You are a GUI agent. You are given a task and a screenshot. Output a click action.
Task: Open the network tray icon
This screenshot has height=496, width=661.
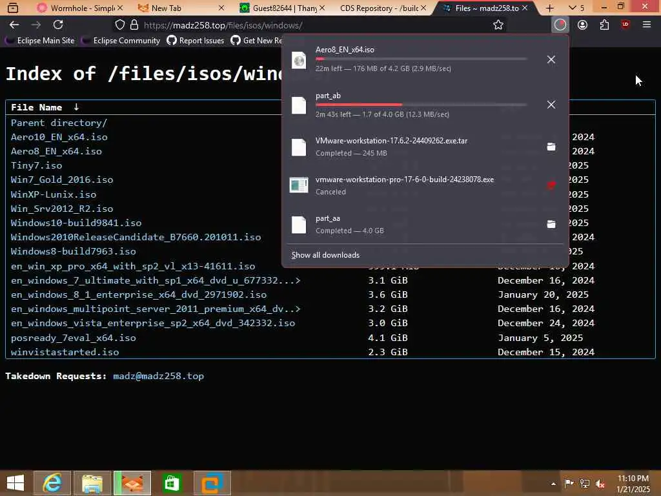tap(585, 483)
